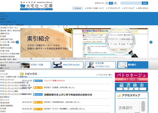Show the previous carousel slide
This screenshot has width=158, height=113.
(17, 42)
